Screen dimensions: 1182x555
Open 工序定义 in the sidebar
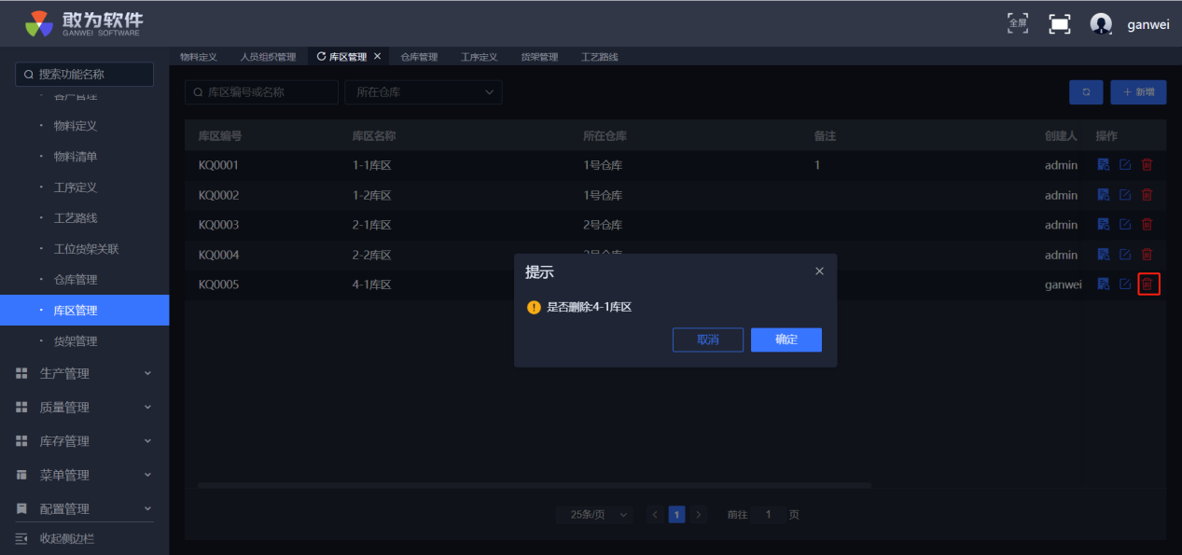tap(76, 187)
